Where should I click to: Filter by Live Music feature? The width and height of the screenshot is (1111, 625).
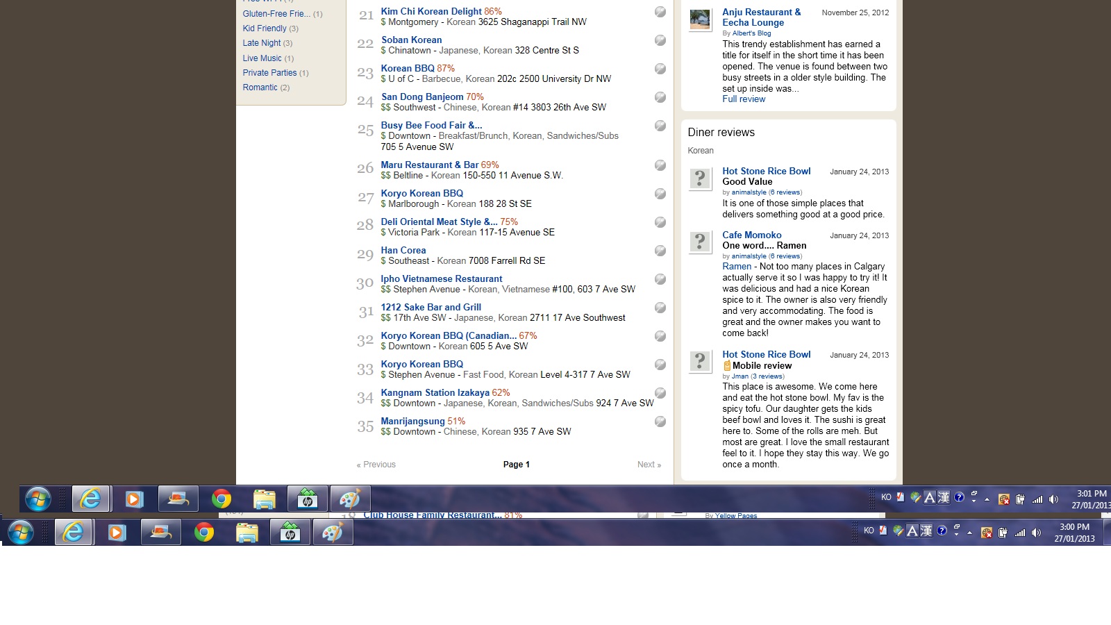click(262, 58)
